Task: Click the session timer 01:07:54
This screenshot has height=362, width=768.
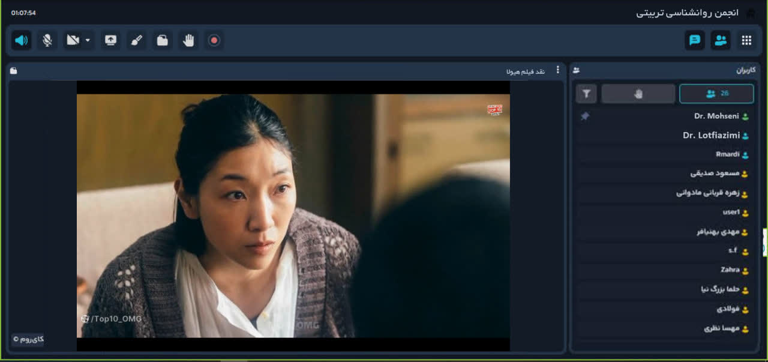Action: coord(23,13)
